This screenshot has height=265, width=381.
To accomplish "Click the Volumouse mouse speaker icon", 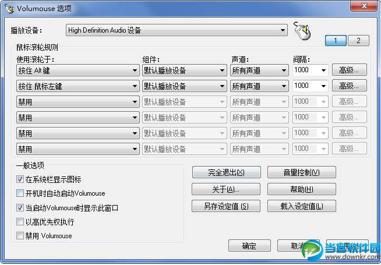I will point(302,31).
